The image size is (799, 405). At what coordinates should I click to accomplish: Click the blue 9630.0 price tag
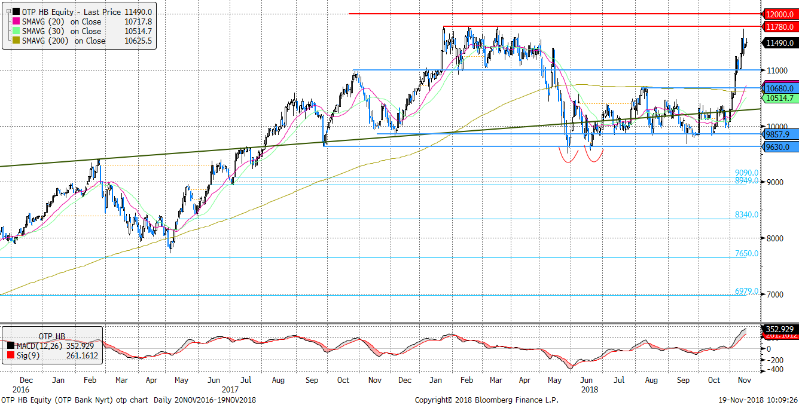pos(779,147)
